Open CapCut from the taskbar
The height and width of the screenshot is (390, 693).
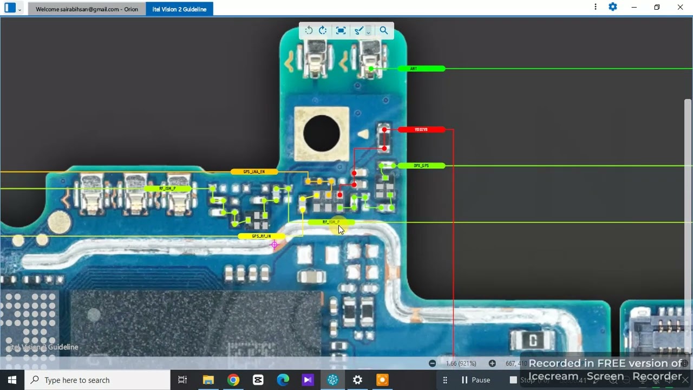coord(258,380)
